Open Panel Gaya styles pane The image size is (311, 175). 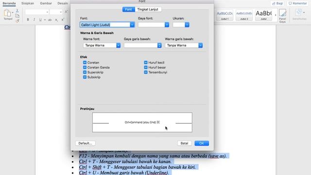[x=282, y=16]
